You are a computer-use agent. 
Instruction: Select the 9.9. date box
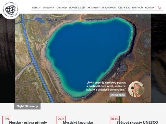7,120
